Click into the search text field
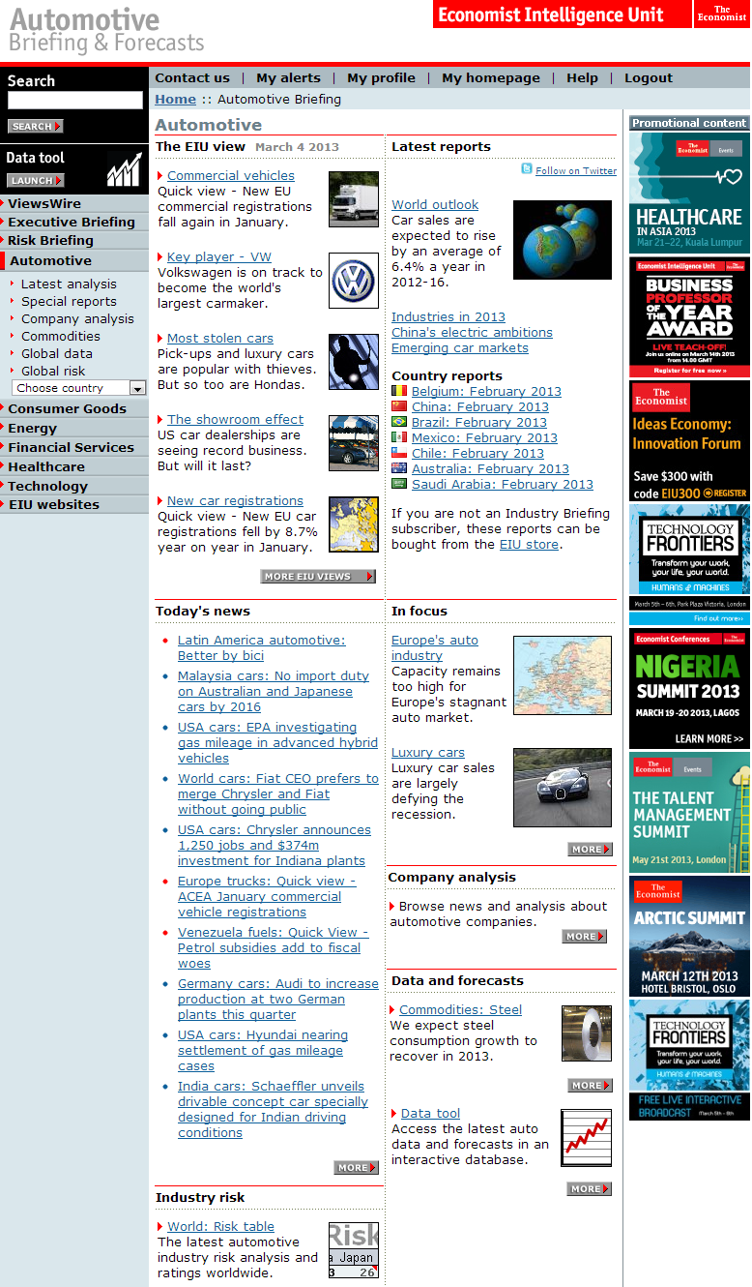Screen dimensions: 752x1287 pos(75,101)
